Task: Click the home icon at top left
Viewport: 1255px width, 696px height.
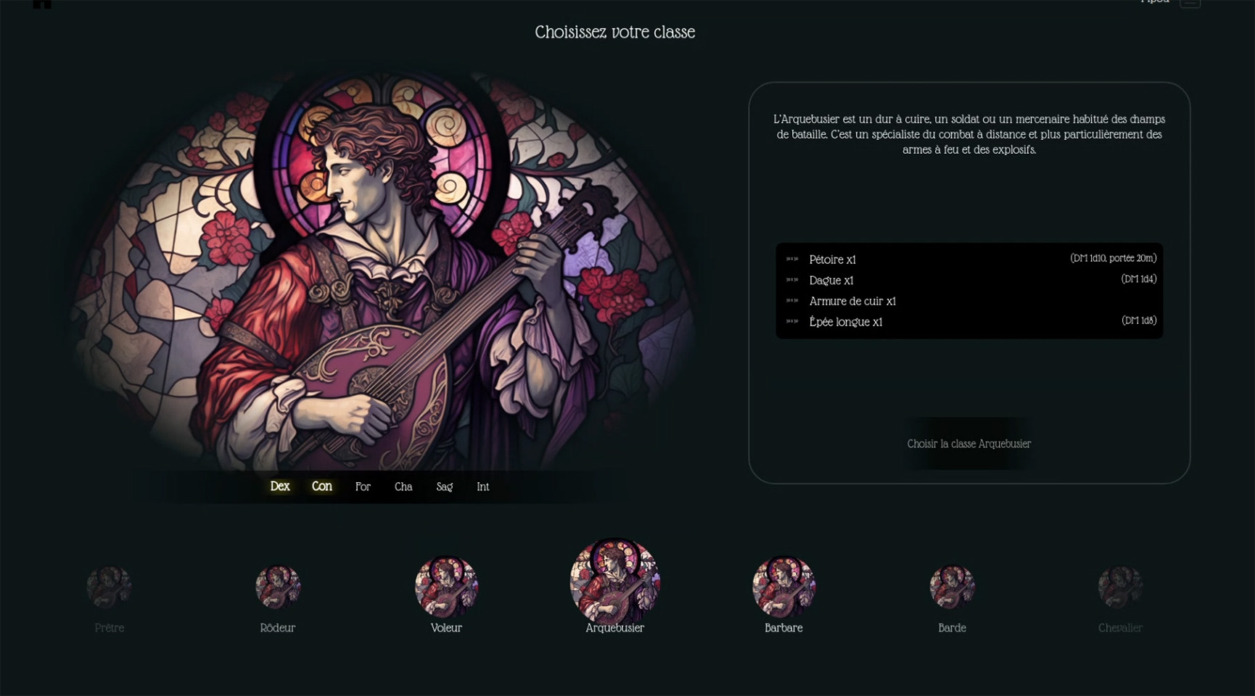Action: (x=42, y=3)
